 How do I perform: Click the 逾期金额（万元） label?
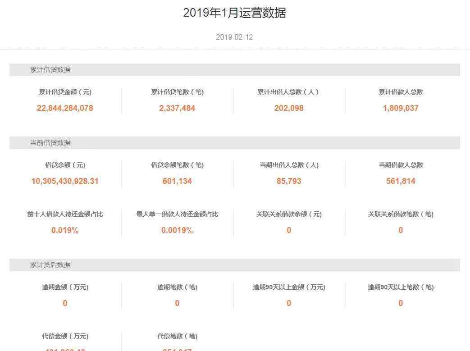click(65, 287)
